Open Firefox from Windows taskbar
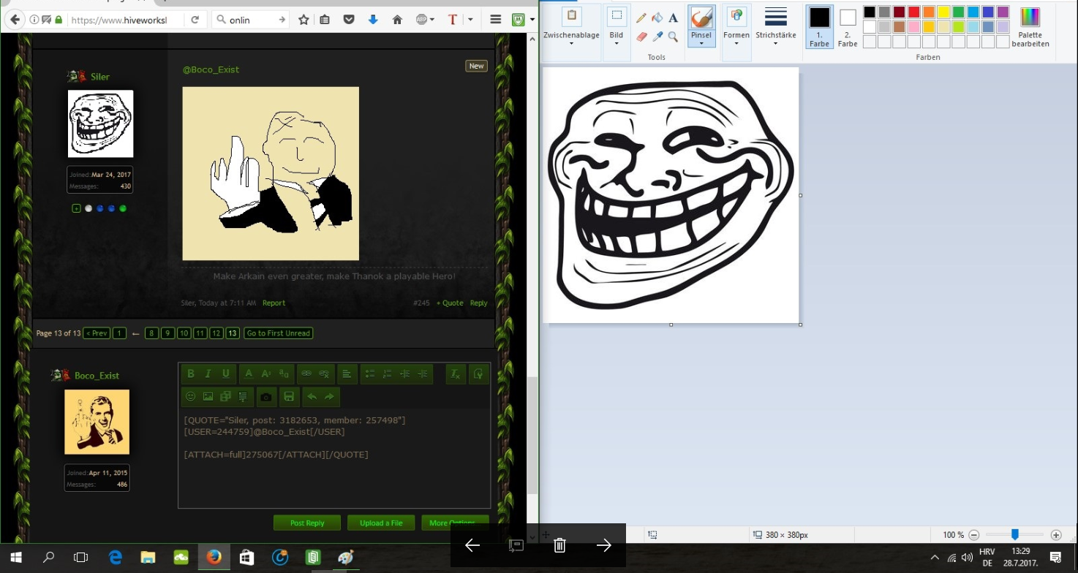This screenshot has height=573, width=1078. click(x=214, y=558)
